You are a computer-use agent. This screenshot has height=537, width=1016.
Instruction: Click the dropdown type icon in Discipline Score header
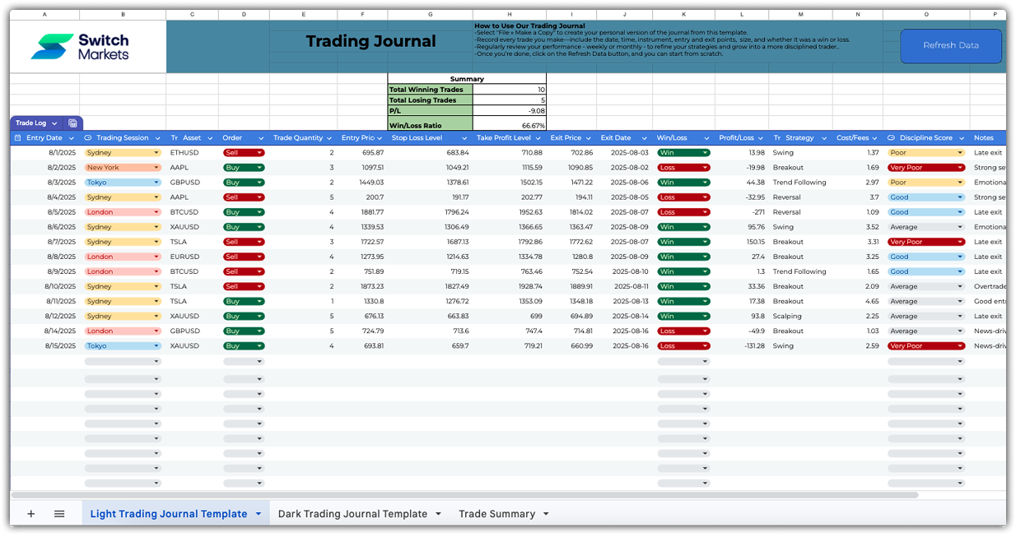pos(892,138)
